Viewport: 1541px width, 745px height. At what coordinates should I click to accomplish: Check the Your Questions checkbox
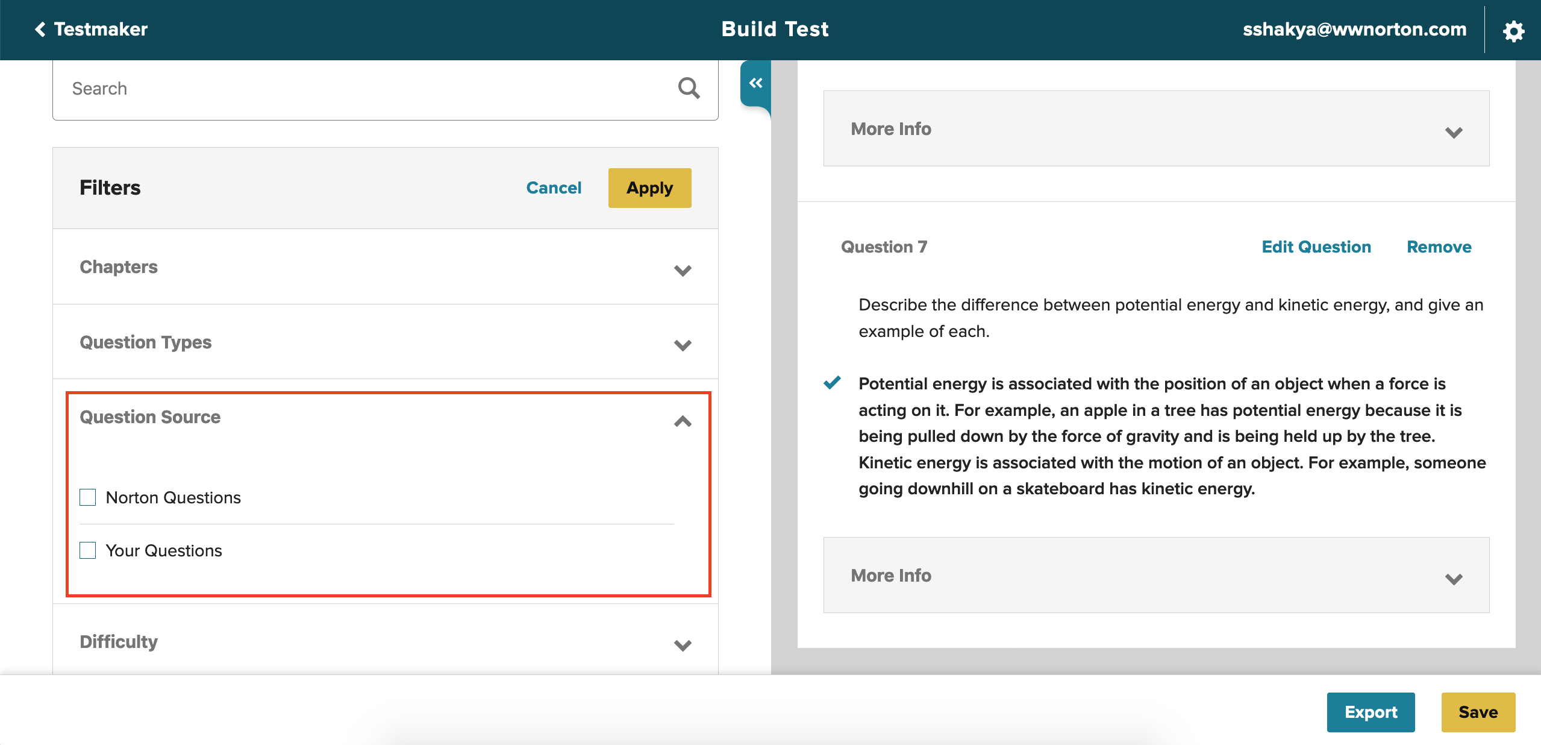tap(88, 550)
